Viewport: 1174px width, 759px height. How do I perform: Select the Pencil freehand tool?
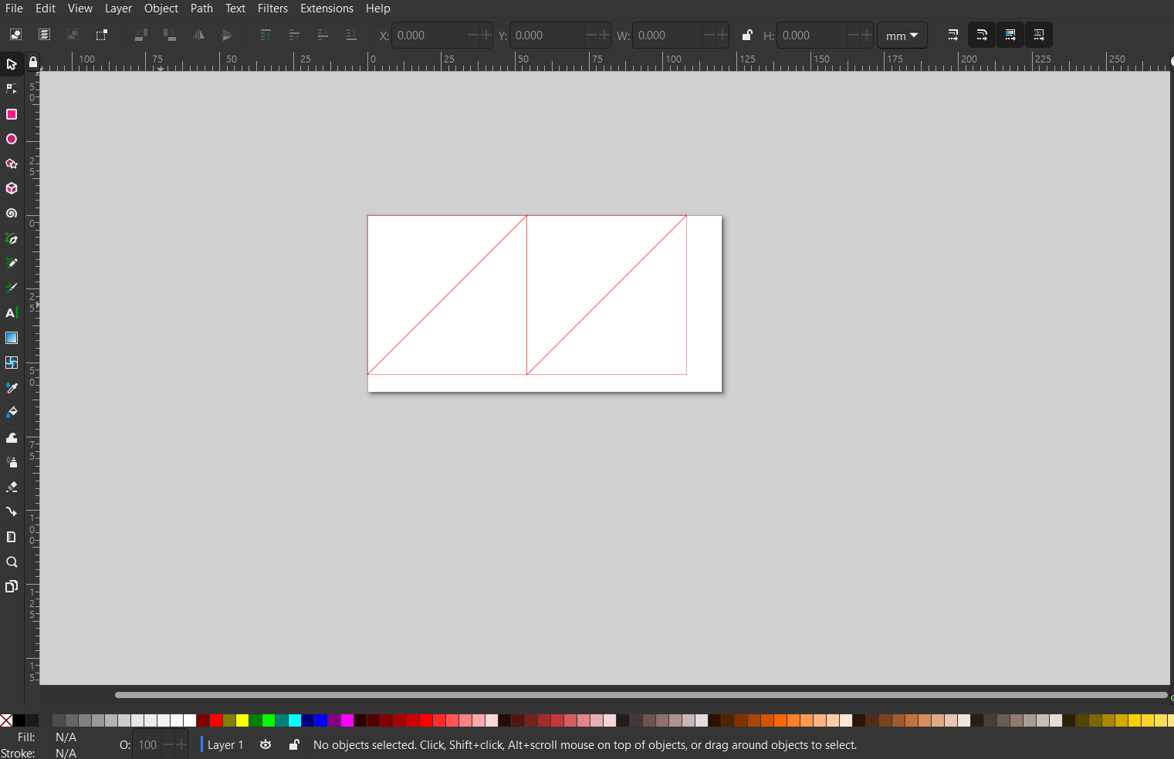[x=12, y=263]
